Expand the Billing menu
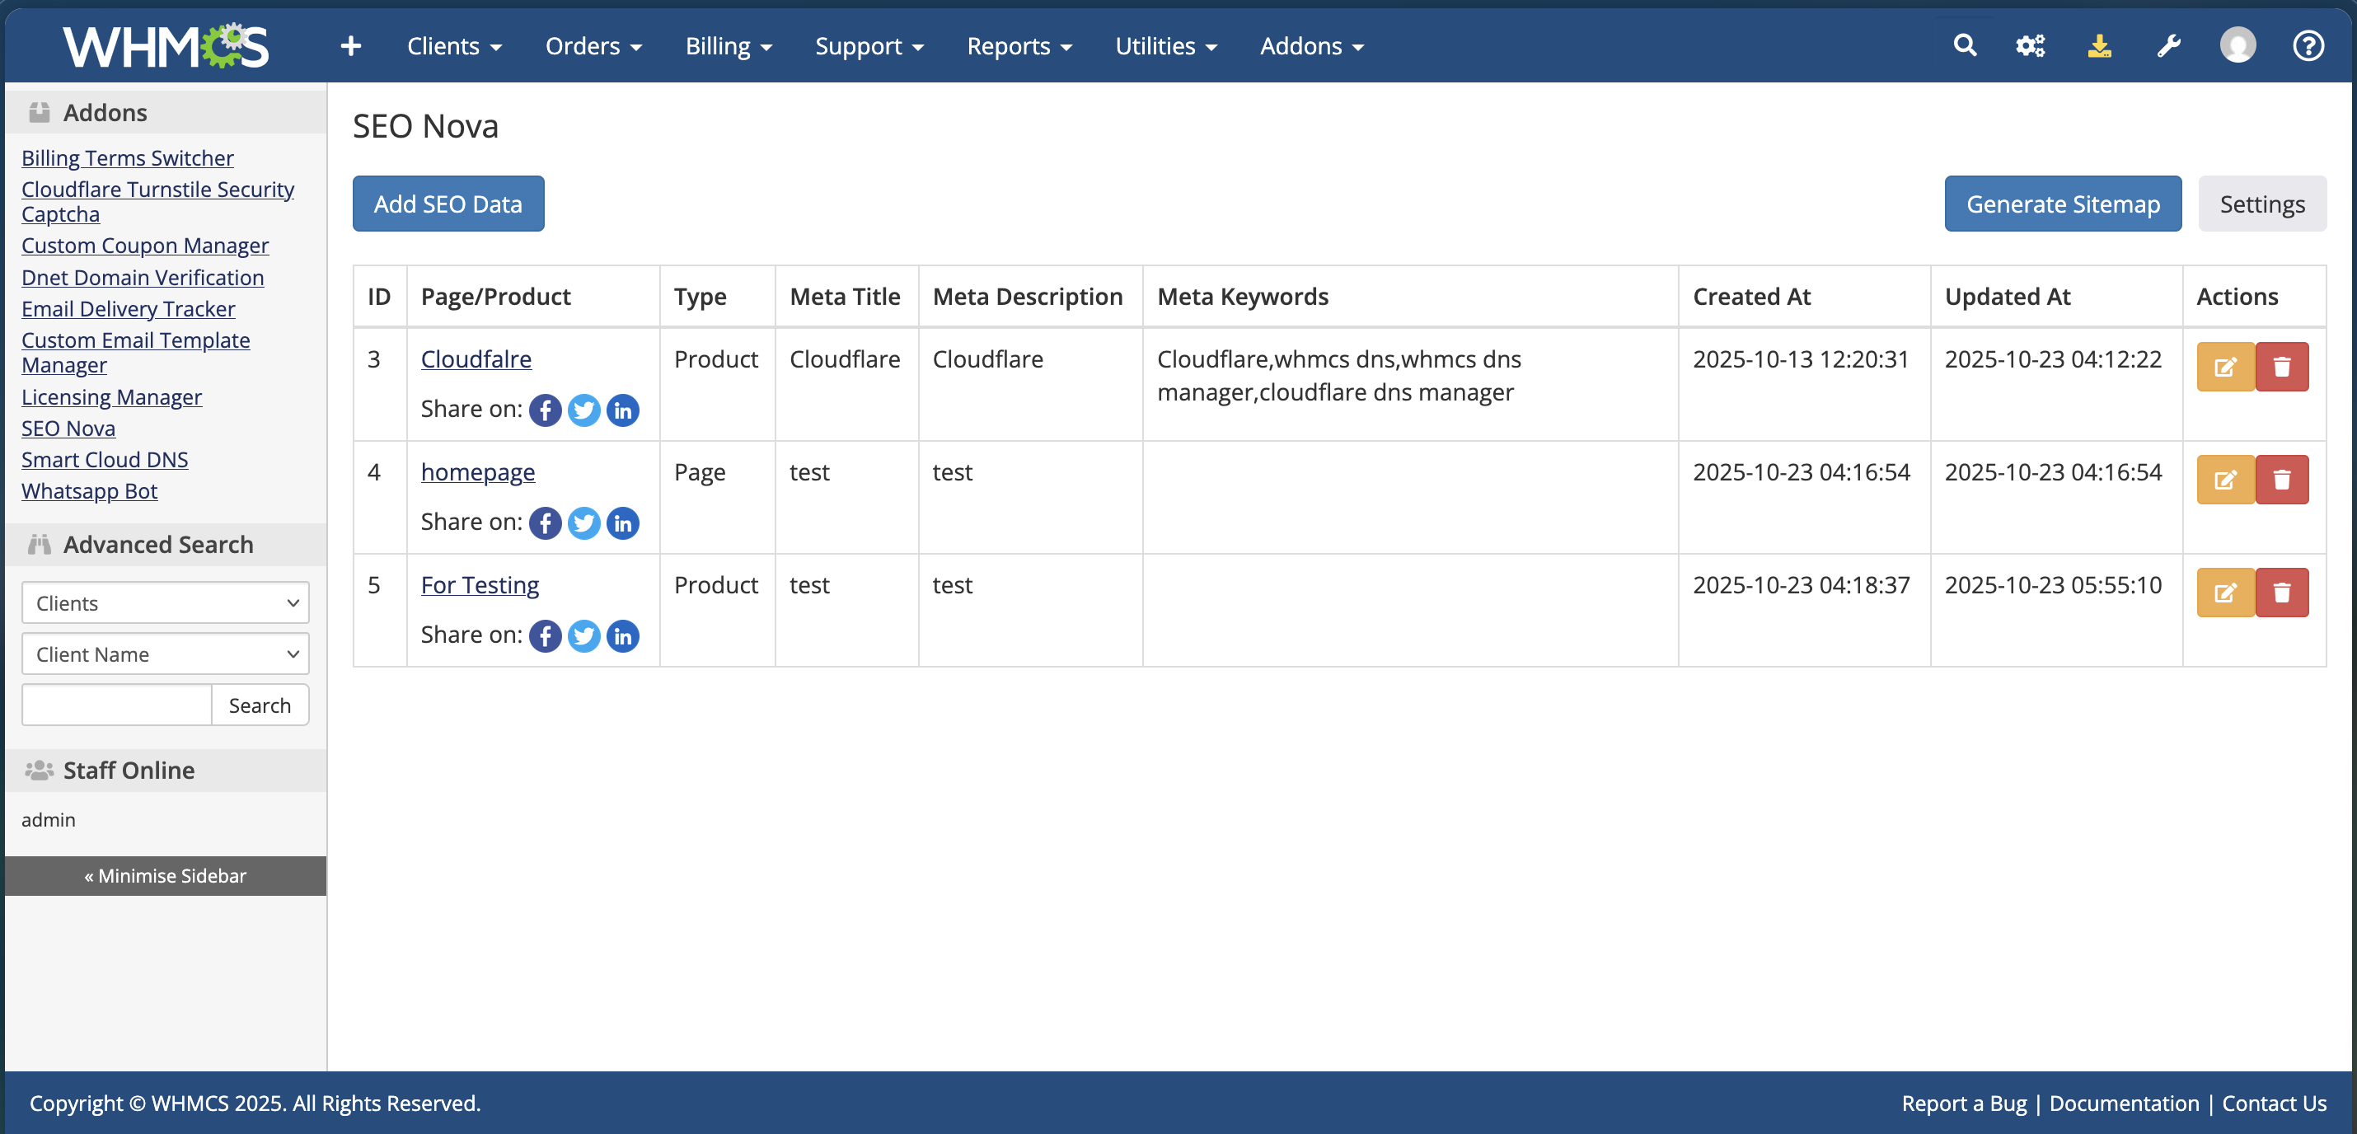The height and width of the screenshot is (1134, 2357). point(729,46)
